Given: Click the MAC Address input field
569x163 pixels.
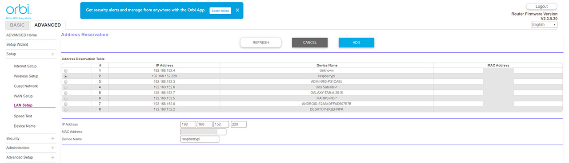Looking at the screenshot, I should coord(203,132).
